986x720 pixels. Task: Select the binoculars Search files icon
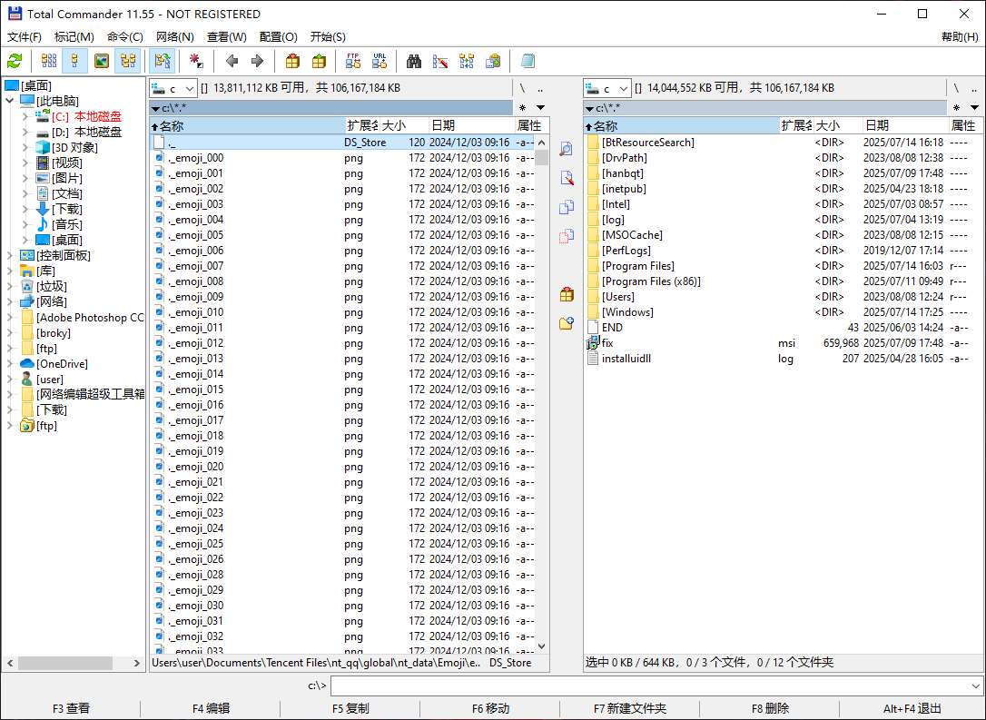(414, 61)
